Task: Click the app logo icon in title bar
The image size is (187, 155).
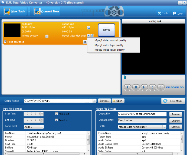Action: 3,3
